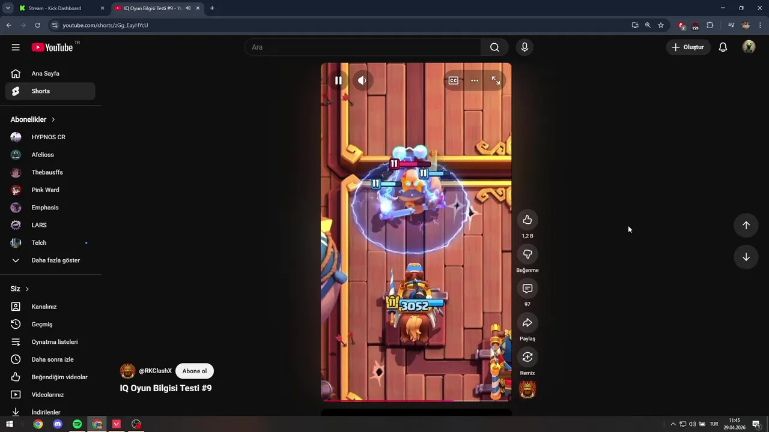Remix this Short

(x=527, y=357)
